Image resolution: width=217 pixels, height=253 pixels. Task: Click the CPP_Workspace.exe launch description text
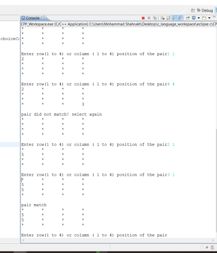pos(119,24)
